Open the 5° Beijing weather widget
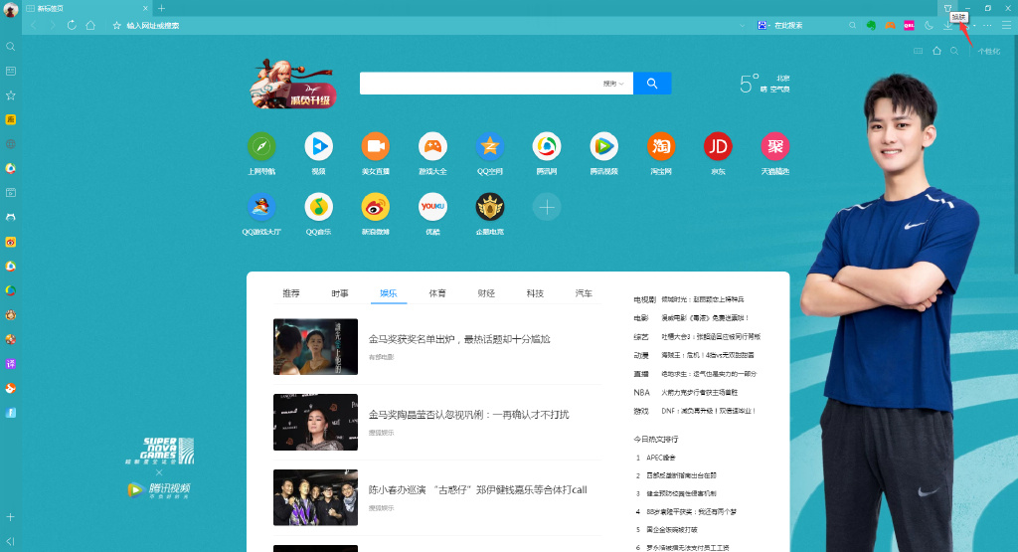The width and height of the screenshot is (1018, 552). 764,84
